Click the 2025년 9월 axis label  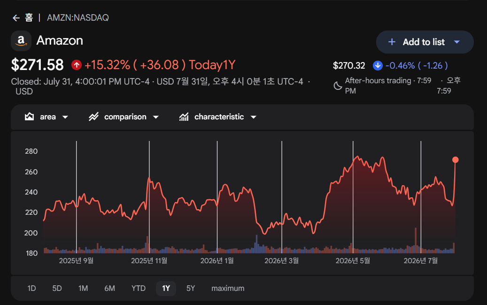click(77, 260)
